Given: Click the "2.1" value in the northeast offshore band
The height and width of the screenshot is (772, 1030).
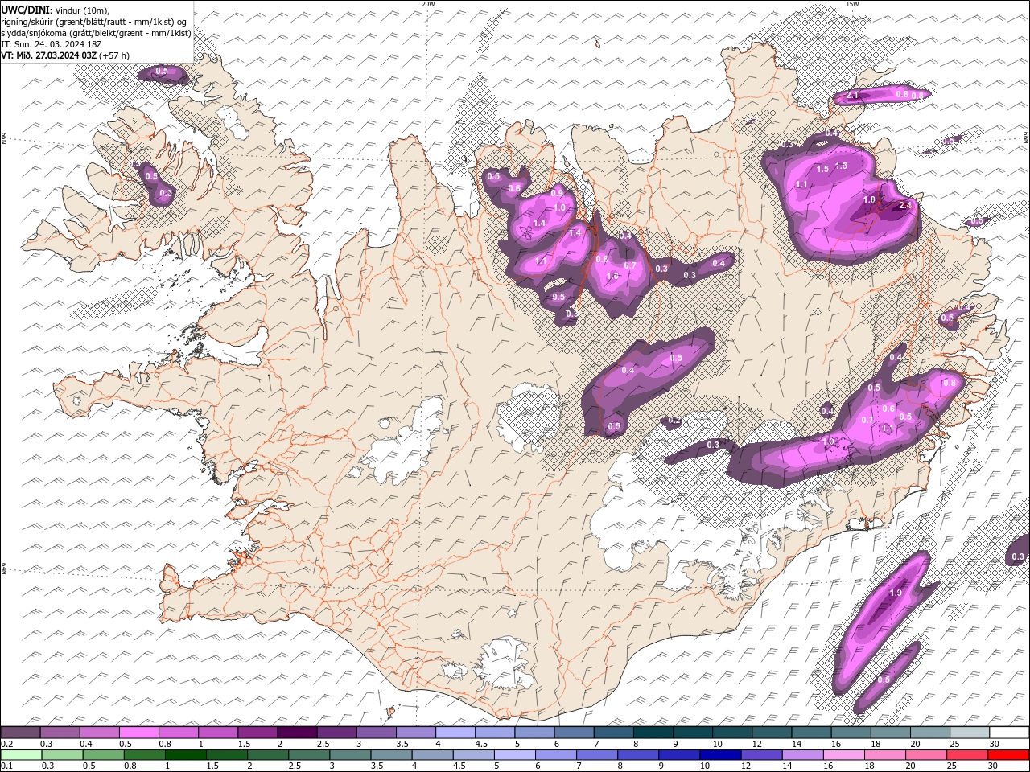Looking at the screenshot, I should [854, 95].
